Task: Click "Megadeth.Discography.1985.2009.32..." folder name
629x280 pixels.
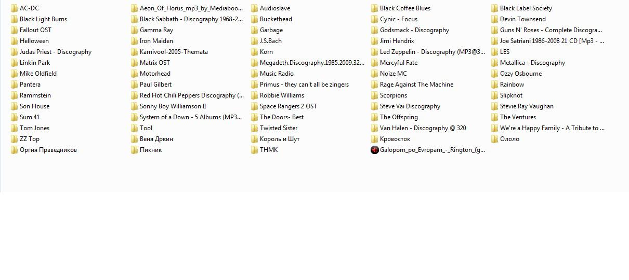Action: tap(312, 63)
